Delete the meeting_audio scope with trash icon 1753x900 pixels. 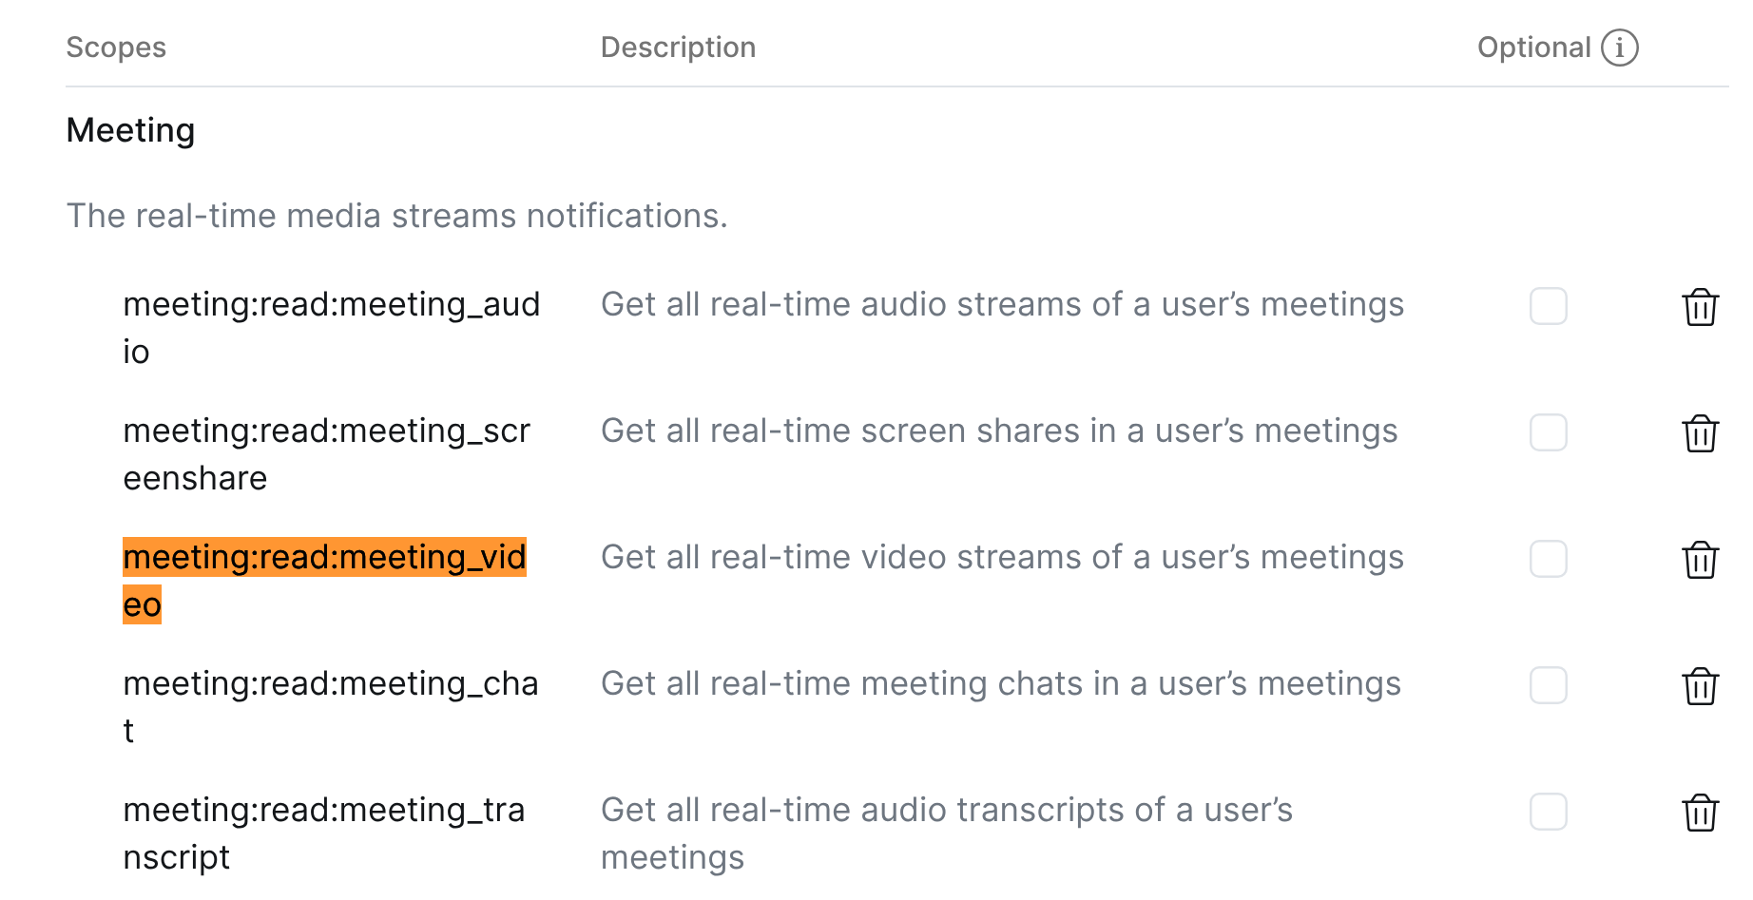(x=1700, y=307)
